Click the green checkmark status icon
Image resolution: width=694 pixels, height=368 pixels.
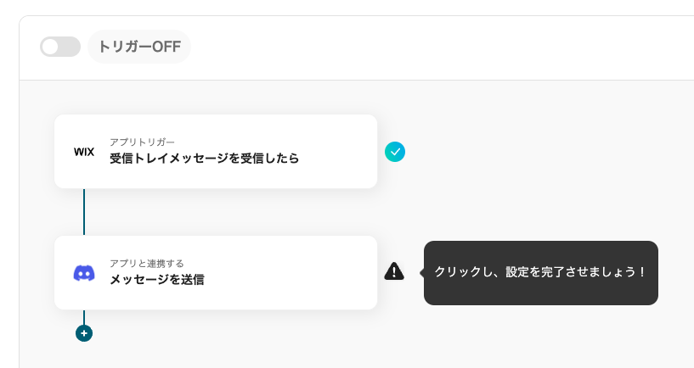coord(395,152)
